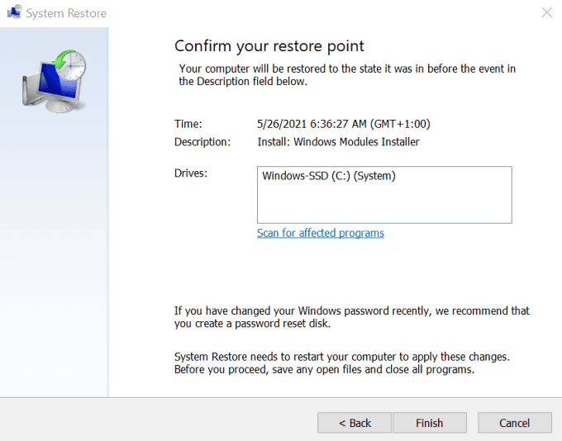The width and height of the screenshot is (562, 441).
Task: Click the restore time 5/26/2021 6:36:27 AM
Action: pyautogui.click(x=343, y=124)
